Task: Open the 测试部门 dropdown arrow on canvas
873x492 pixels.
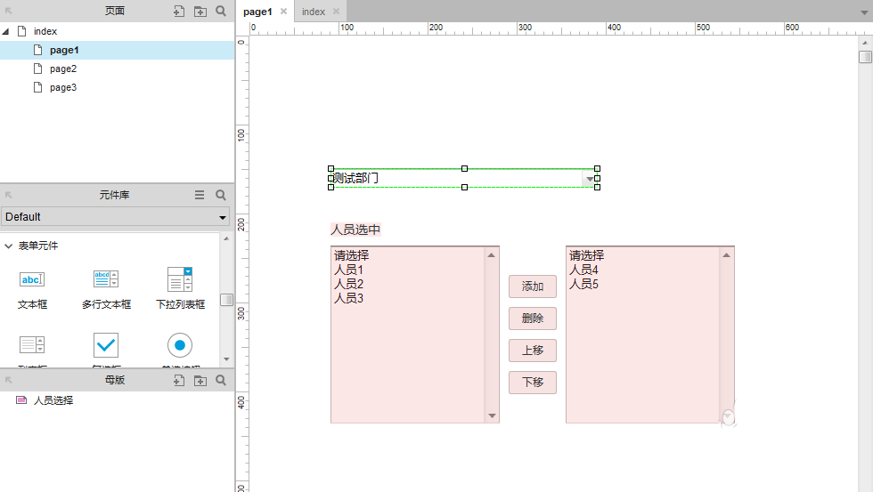Action: 589,179
